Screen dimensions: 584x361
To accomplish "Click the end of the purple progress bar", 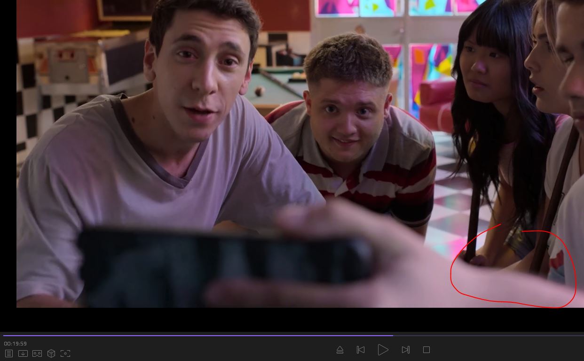I will click(392, 336).
